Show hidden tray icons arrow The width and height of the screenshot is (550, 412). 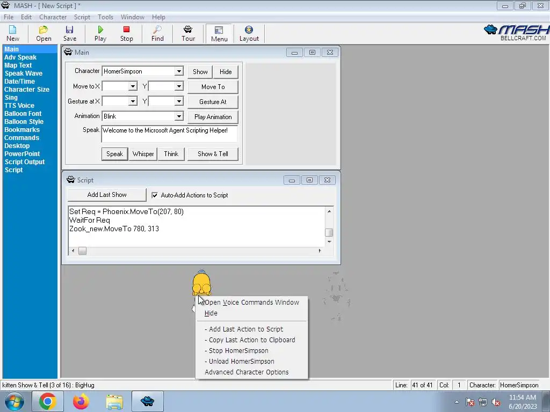[x=457, y=402]
